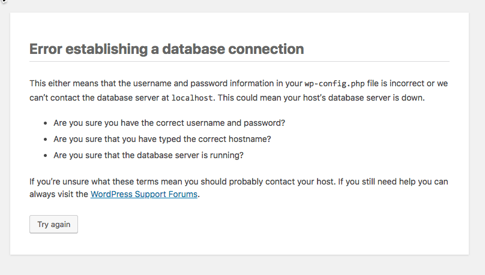Click the "always visit the" text before link

(59, 194)
